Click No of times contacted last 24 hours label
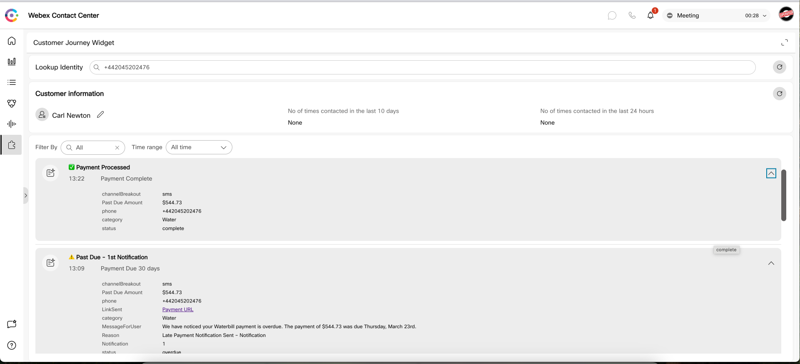This screenshot has height=364, width=800. (x=597, y=111)
